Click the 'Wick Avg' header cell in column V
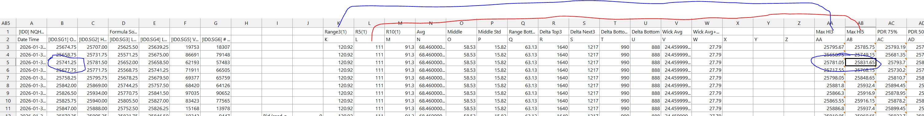The height and width of the screenshot is (116, 924). [x=676, y=32]
